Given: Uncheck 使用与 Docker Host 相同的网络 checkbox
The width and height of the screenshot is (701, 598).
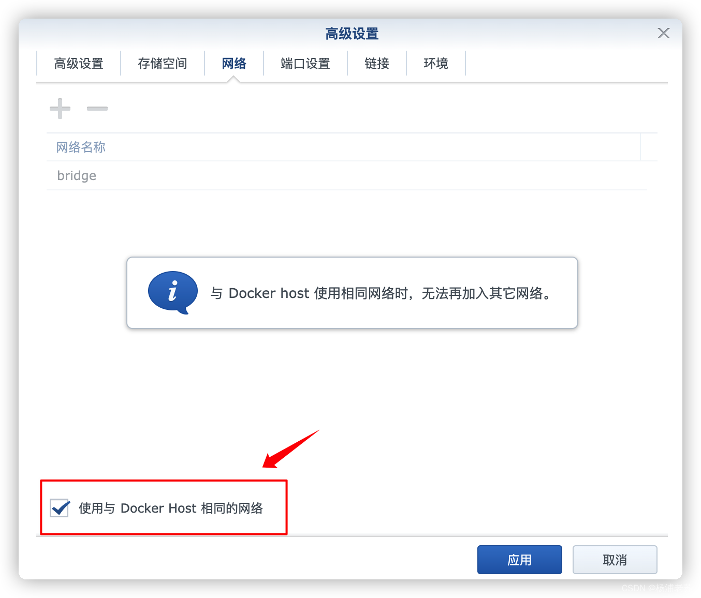Looking at the screenshot, I should (x=60, y=508).
